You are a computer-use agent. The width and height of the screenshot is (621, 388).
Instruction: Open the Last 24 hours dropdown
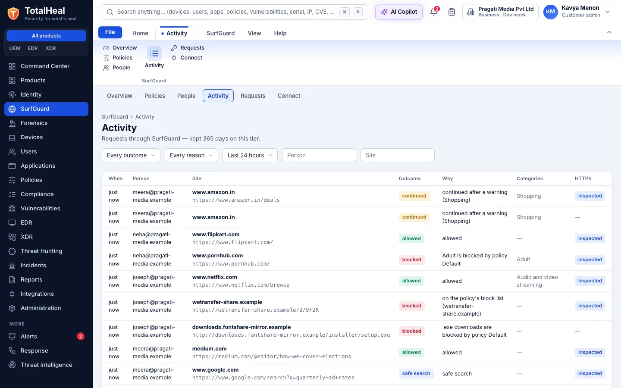click(x=250, y=155)
